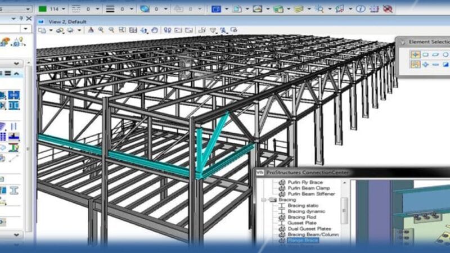Select shape selection mode in Element Selection
This screenshot has width=450, height=253.
point(435,54)
